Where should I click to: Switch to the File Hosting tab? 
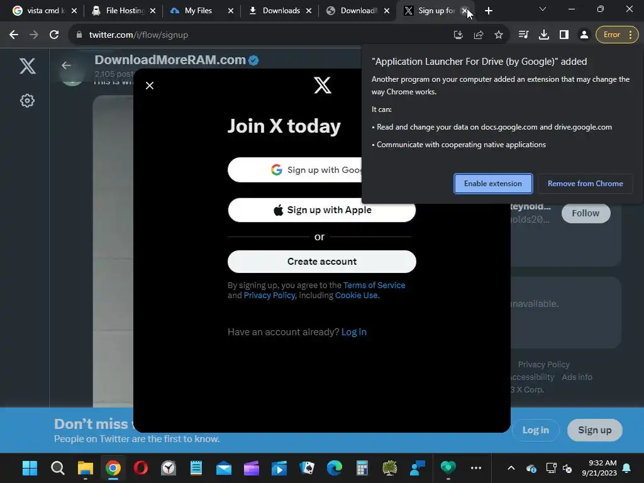(120, 11)
